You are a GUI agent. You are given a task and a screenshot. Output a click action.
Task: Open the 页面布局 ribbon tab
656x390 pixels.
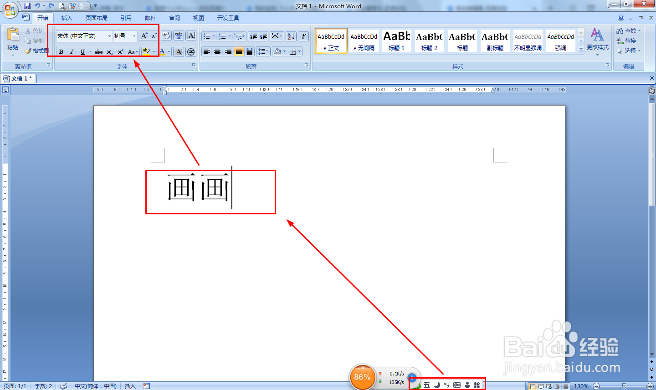[96, 18]
